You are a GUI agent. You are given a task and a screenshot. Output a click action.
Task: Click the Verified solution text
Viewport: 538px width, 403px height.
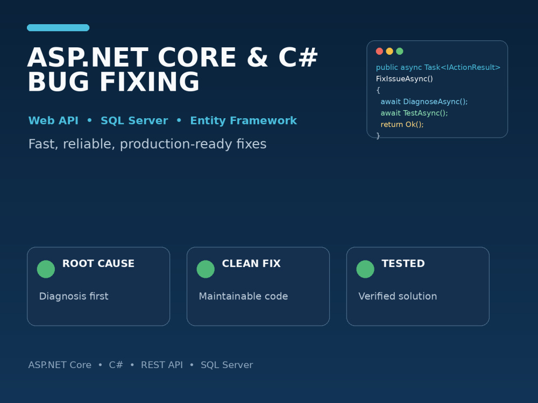[398, 296]
